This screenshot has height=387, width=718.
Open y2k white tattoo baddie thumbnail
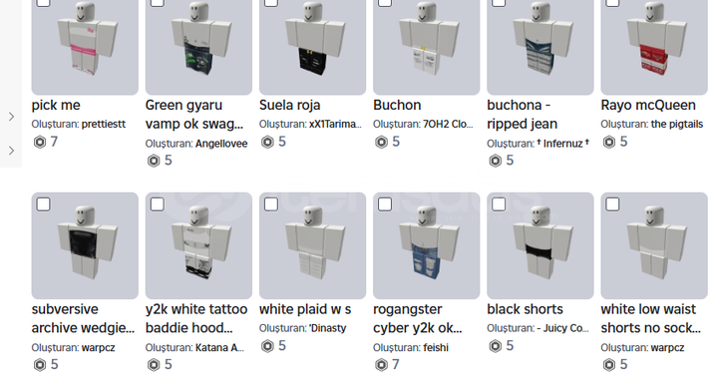198,245
